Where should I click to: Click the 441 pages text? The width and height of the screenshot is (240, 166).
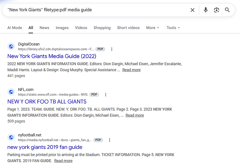16,76
